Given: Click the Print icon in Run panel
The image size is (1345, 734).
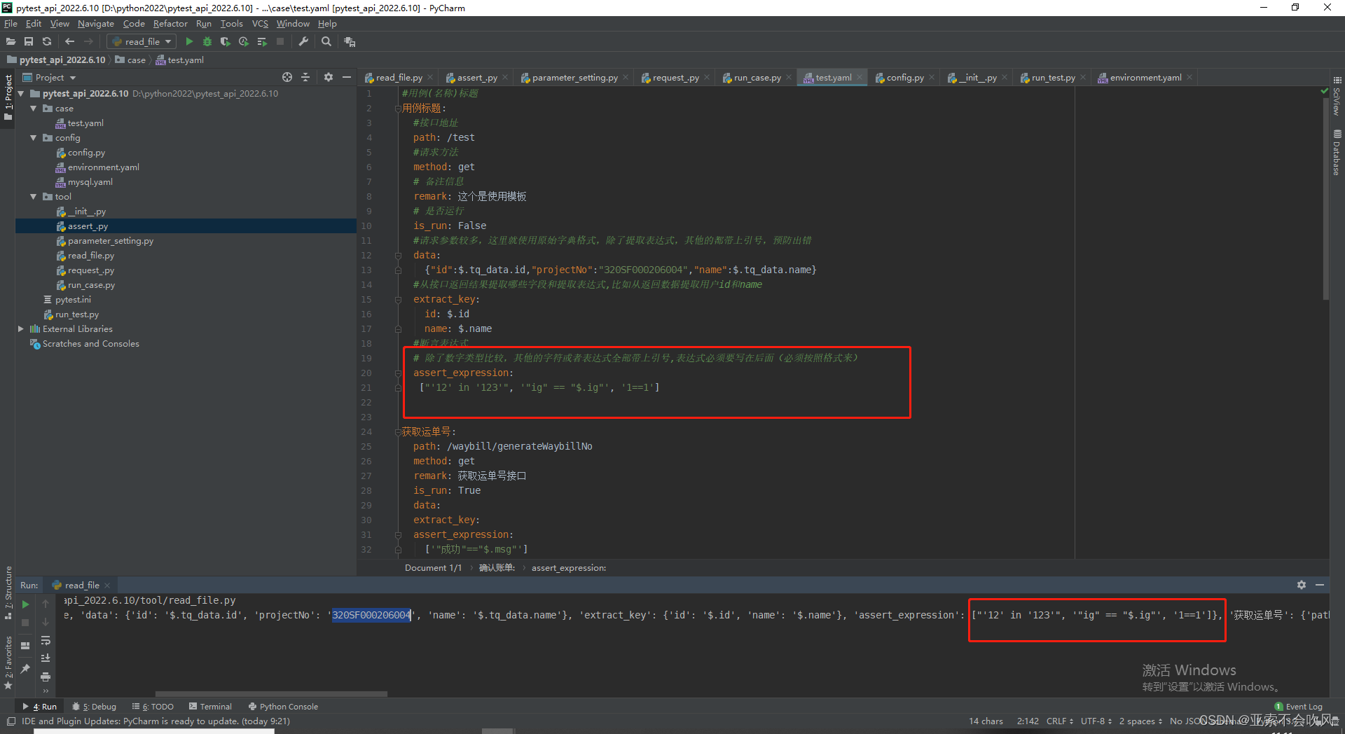Looking at the screenshot, I should tap(46, 677).
